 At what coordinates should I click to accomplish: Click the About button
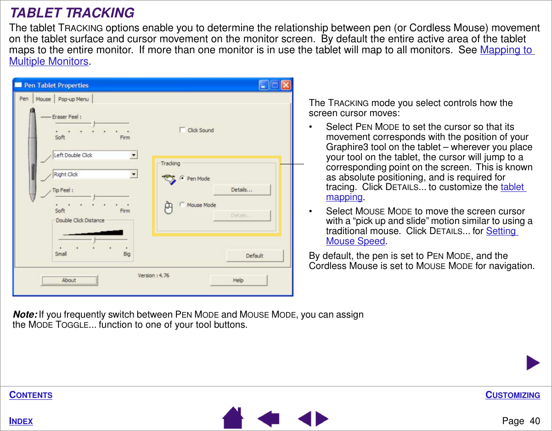coord(69,280)
